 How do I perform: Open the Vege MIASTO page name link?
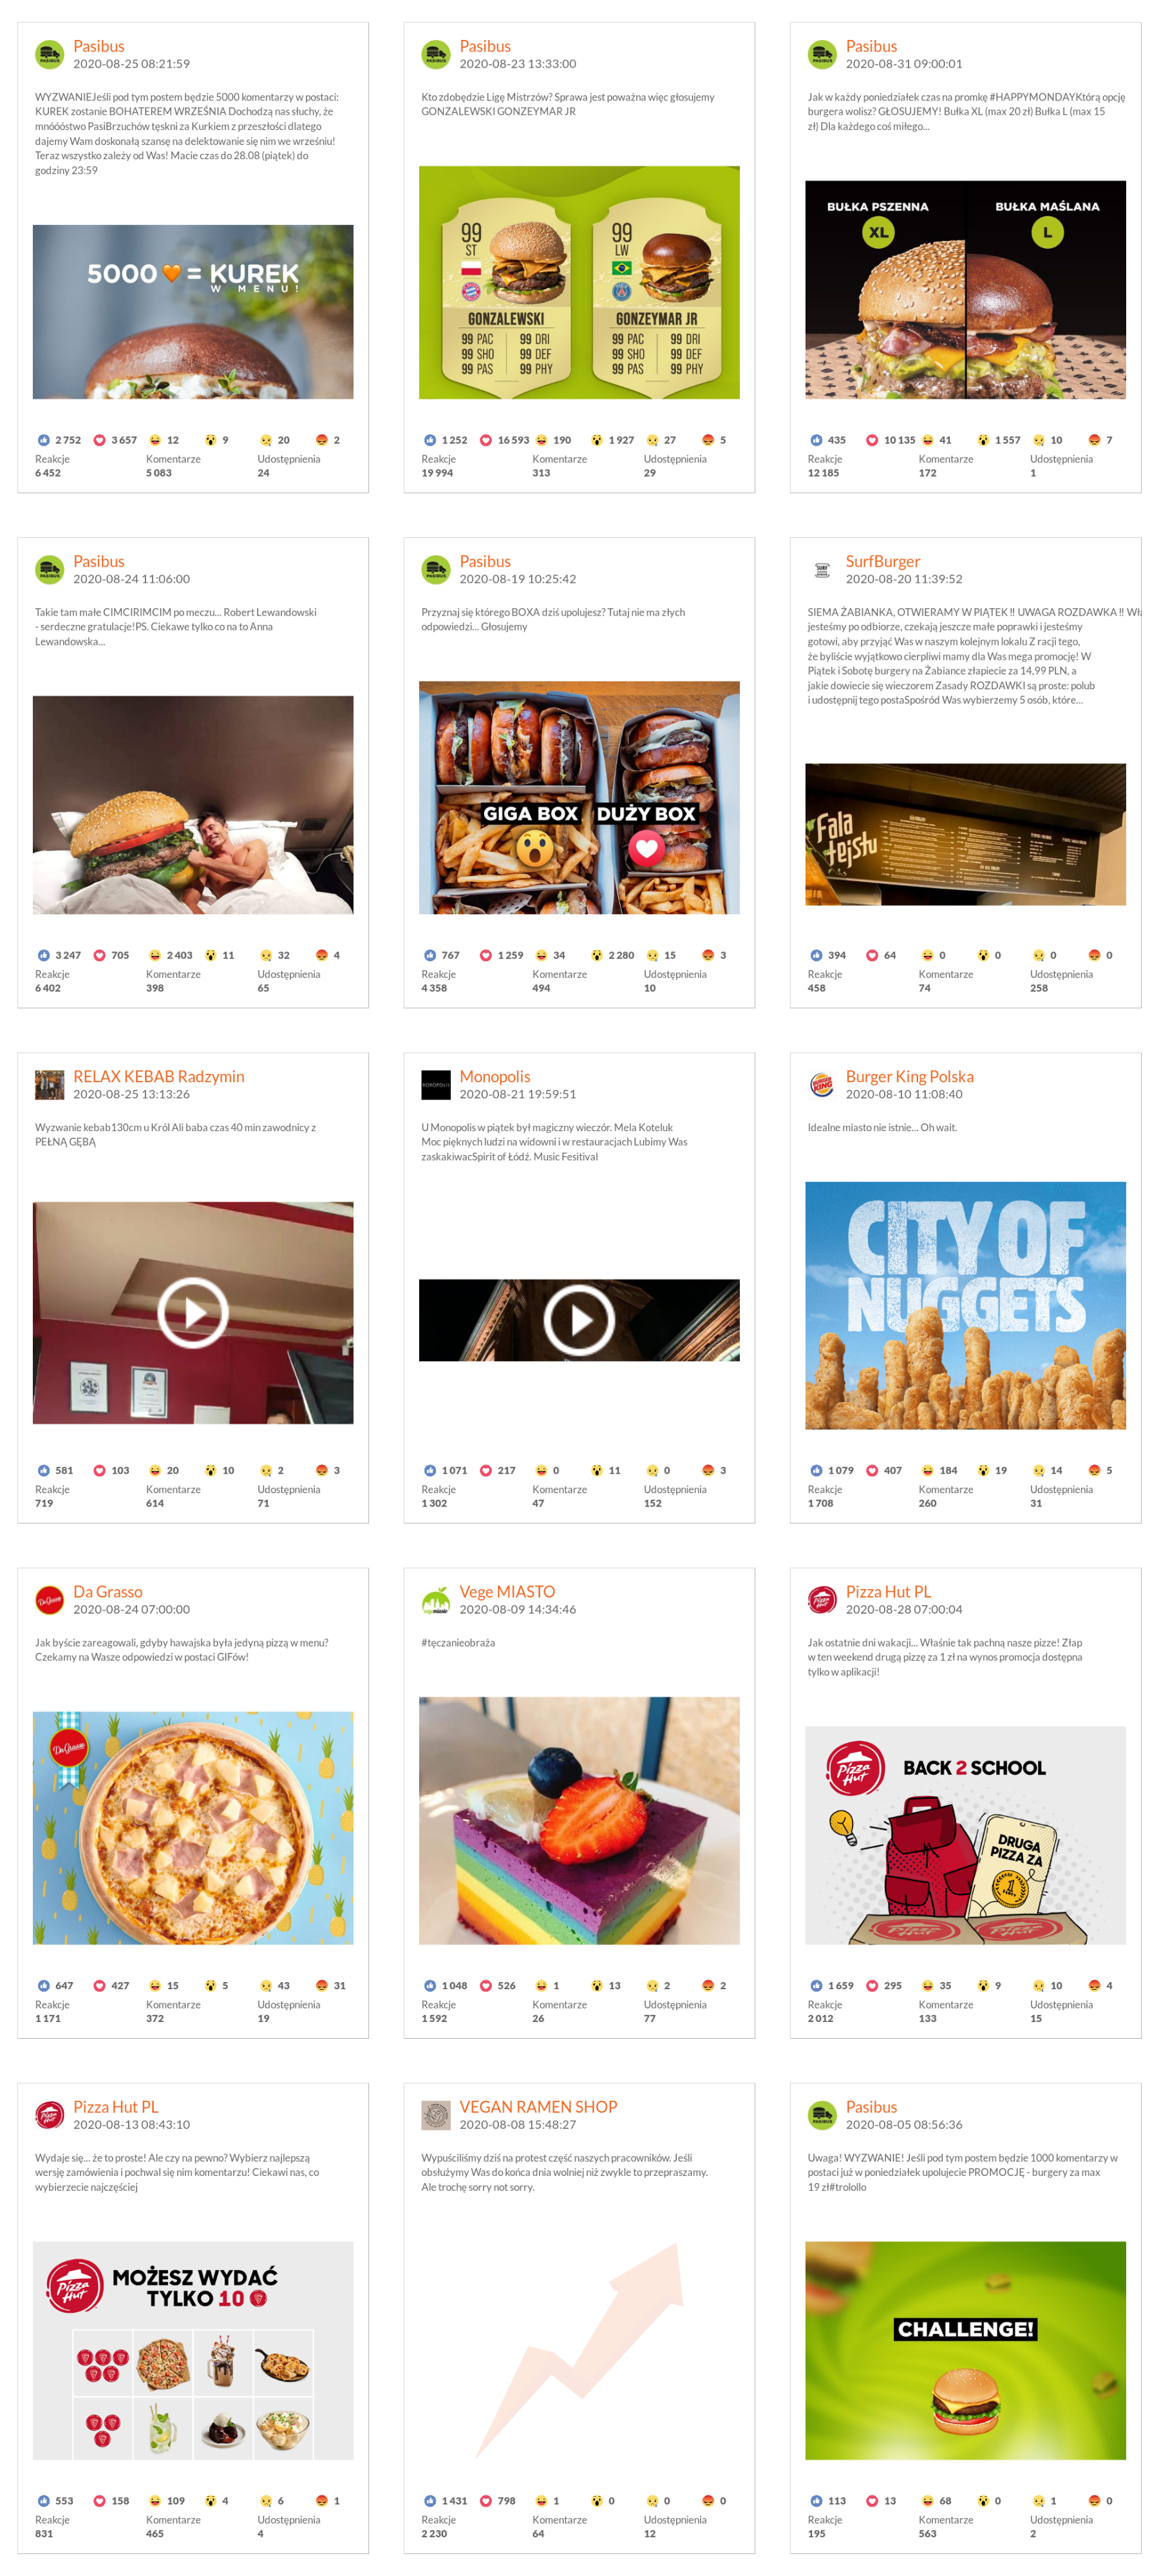click(x=507, y=1591)
